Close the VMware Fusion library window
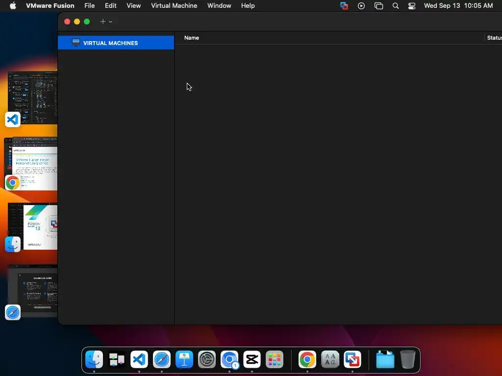Screen dimensions: 502x376 (x=67, y=22)
